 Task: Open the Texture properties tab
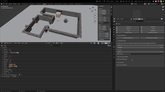pyautogui.click(x=114, y=57)
